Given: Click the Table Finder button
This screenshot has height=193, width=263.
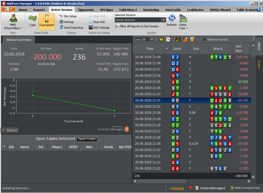Looking at the screenshot, I should tap(87, 139).
